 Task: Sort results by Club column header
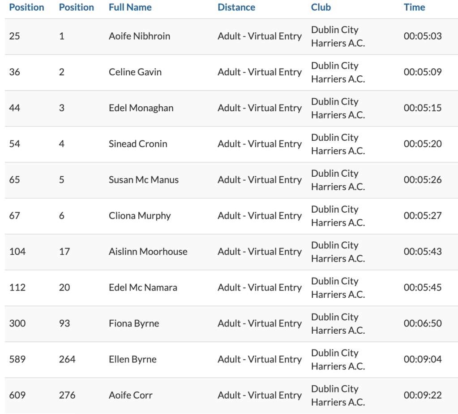(321, 7)
